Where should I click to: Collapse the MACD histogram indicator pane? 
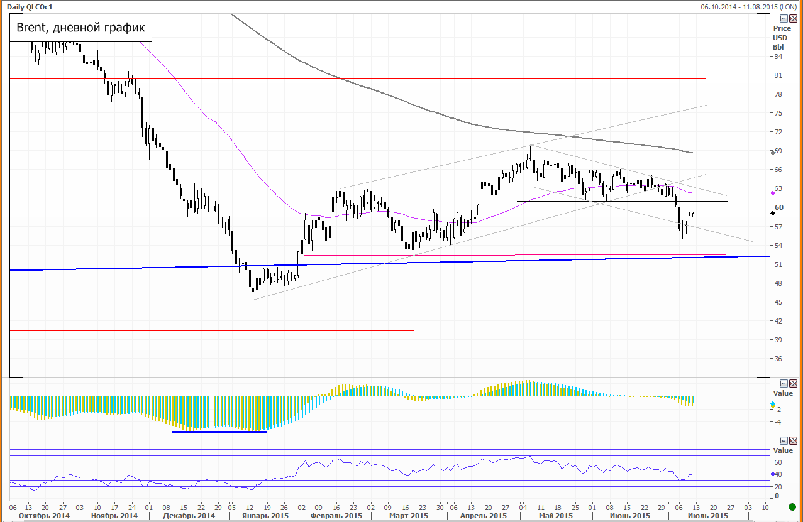[784, 383]
